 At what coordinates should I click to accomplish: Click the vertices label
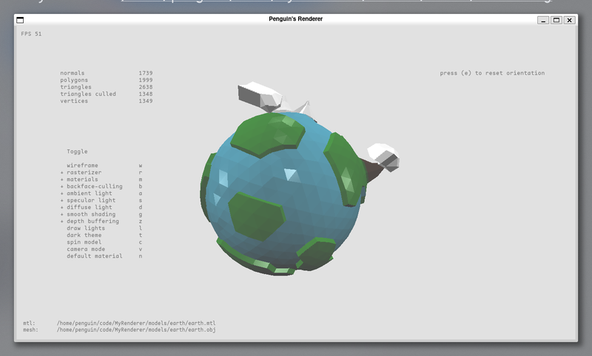[74, 101]
